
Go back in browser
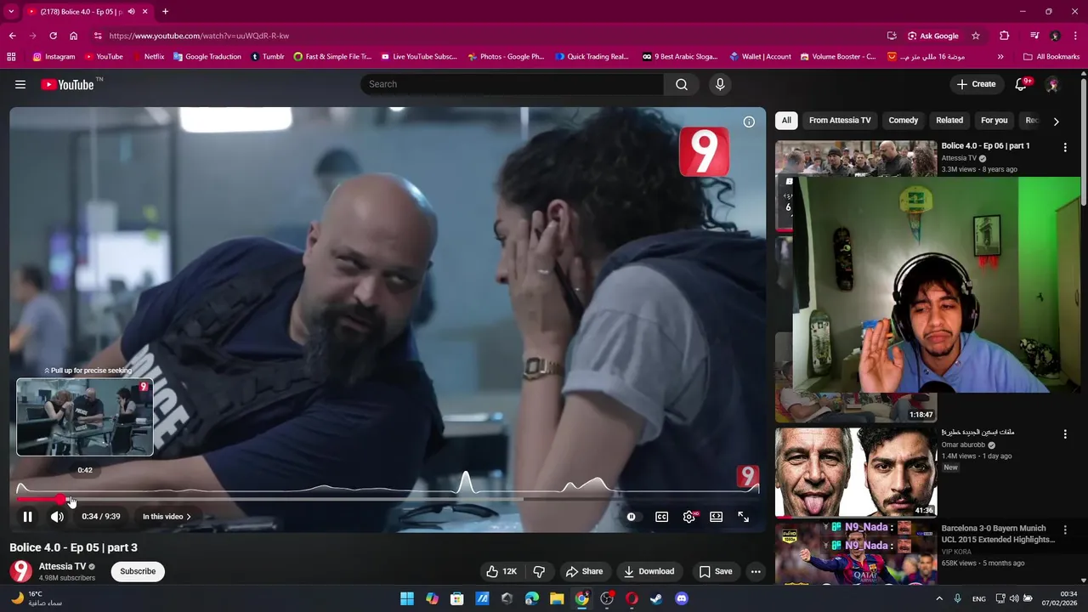12,36
